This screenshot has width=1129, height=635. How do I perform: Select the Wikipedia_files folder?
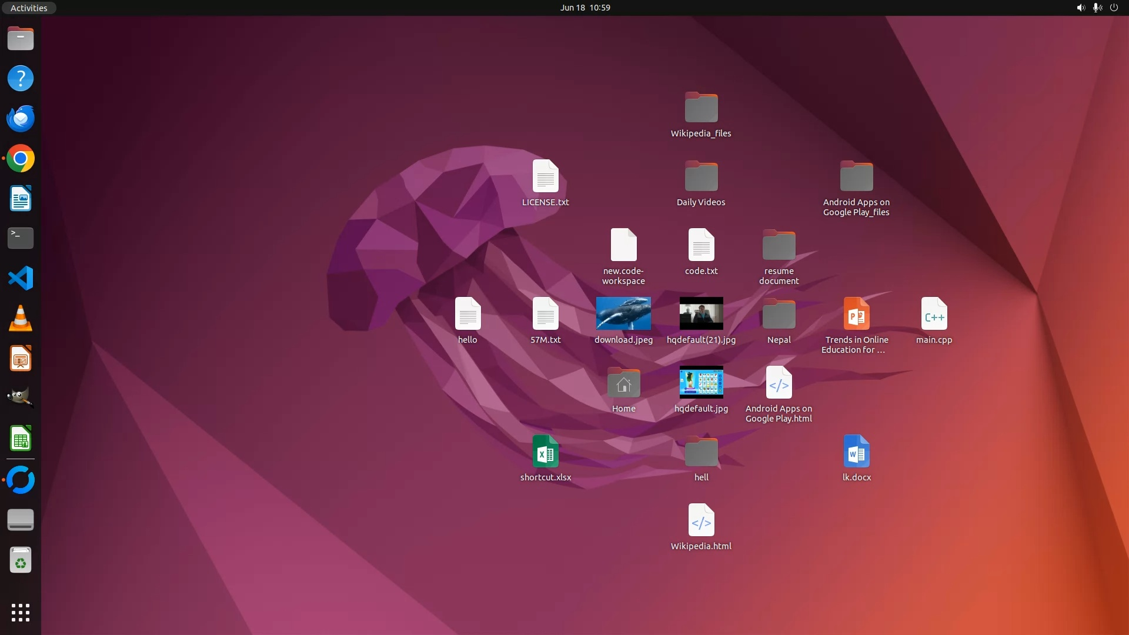(x=701, y=108)
